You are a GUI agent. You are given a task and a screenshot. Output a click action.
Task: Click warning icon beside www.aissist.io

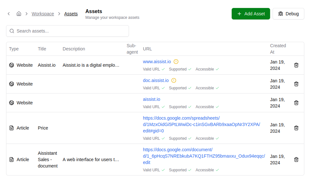tap(176, 62)
